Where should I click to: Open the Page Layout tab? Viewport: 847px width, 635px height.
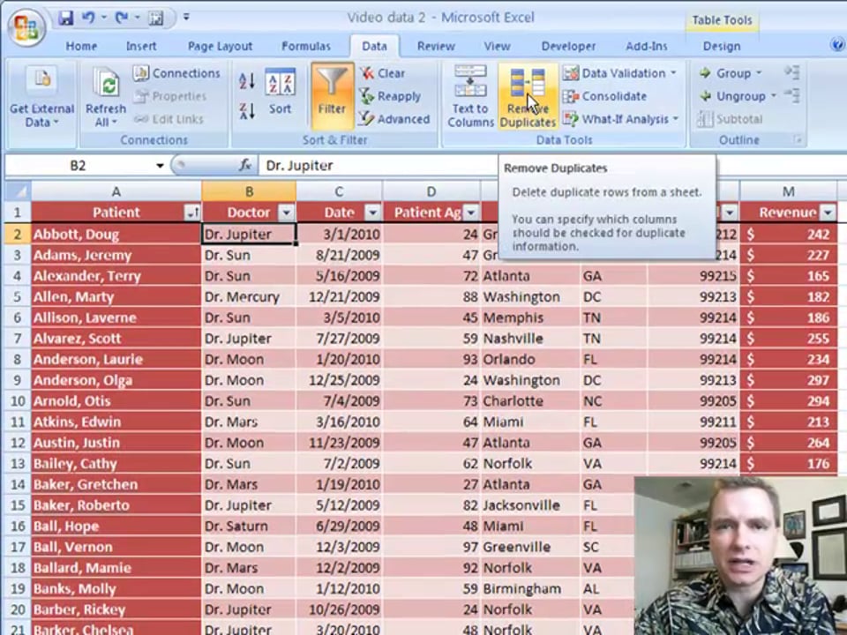[220, 47]
